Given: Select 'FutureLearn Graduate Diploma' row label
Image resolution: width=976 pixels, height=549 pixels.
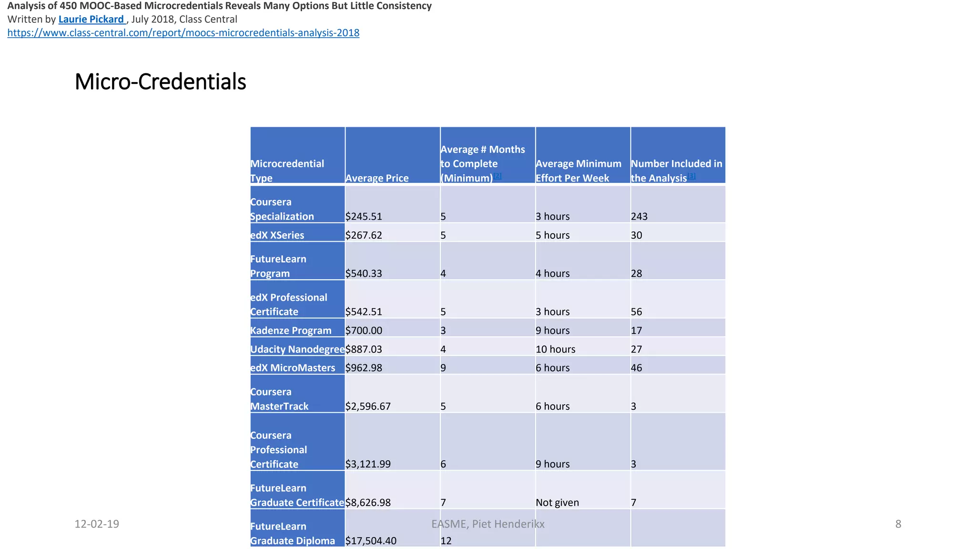Looking at the screenshot, I should (x=297, y=528).
